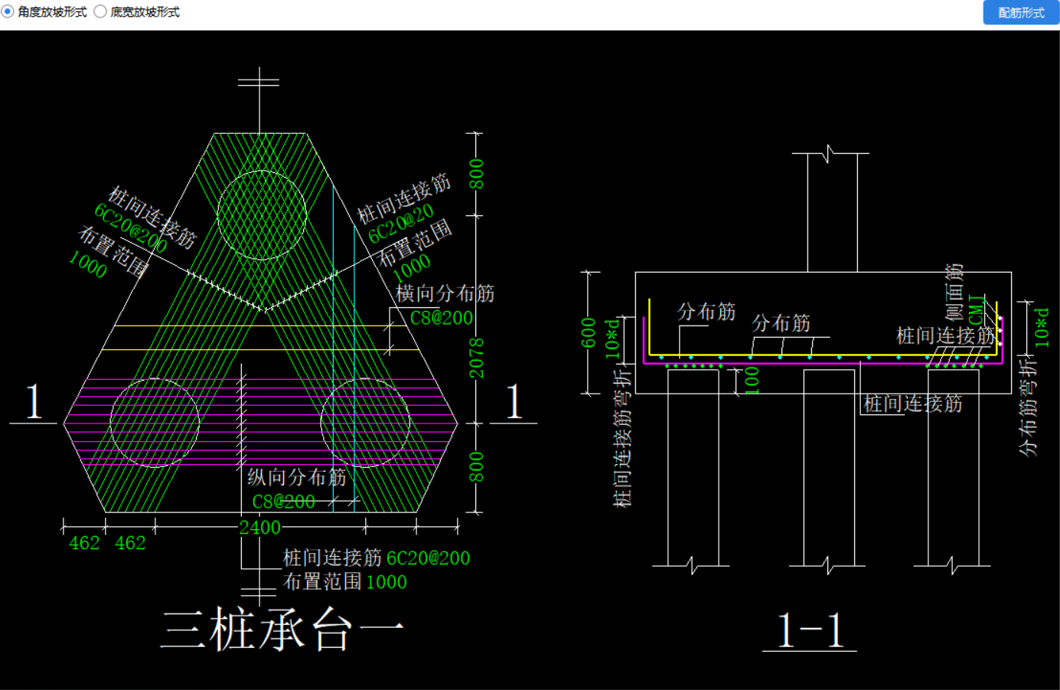Click the 800 dimension above 2078
The height and width of the screenshot is (690, 1060).
[477, 174]
